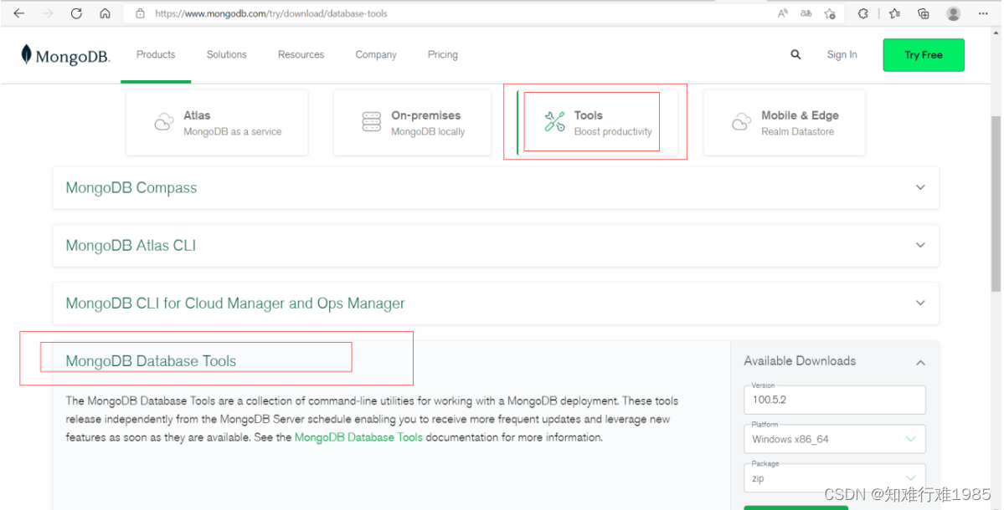
Task: Click the Sign In link
Action: [x=842, y=55]
